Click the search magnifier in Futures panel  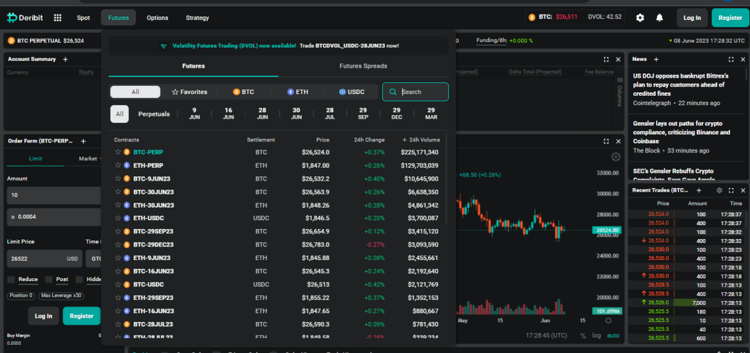pyautogui.click(x=393, y=92)
